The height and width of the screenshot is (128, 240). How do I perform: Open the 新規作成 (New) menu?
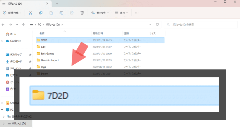pyautogui.click(x=12, y=13)
